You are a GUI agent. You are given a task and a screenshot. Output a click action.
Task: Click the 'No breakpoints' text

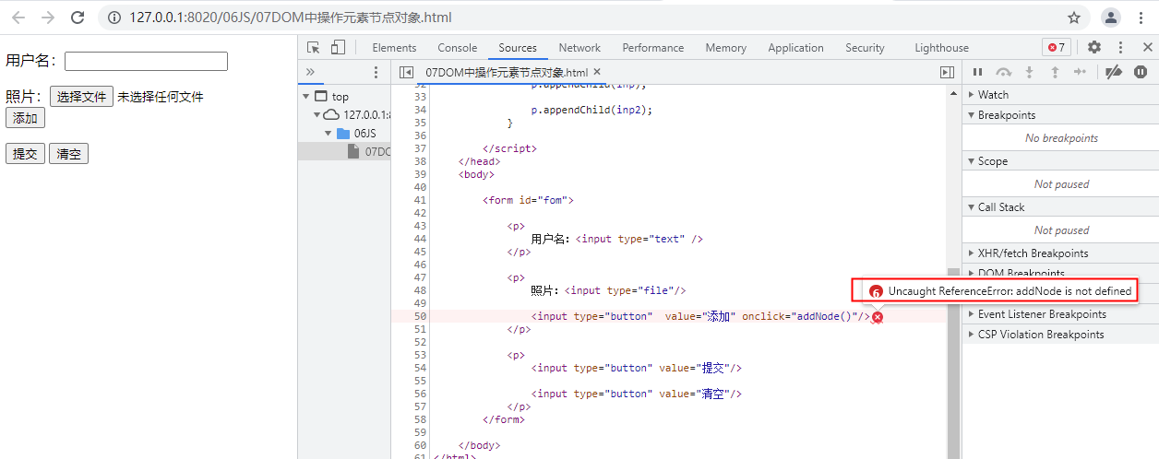tap(1061, 138)
